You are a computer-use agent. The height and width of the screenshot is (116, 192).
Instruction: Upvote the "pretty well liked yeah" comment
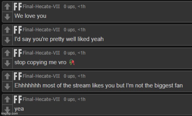pyautogui.click(x=7, y=30)
